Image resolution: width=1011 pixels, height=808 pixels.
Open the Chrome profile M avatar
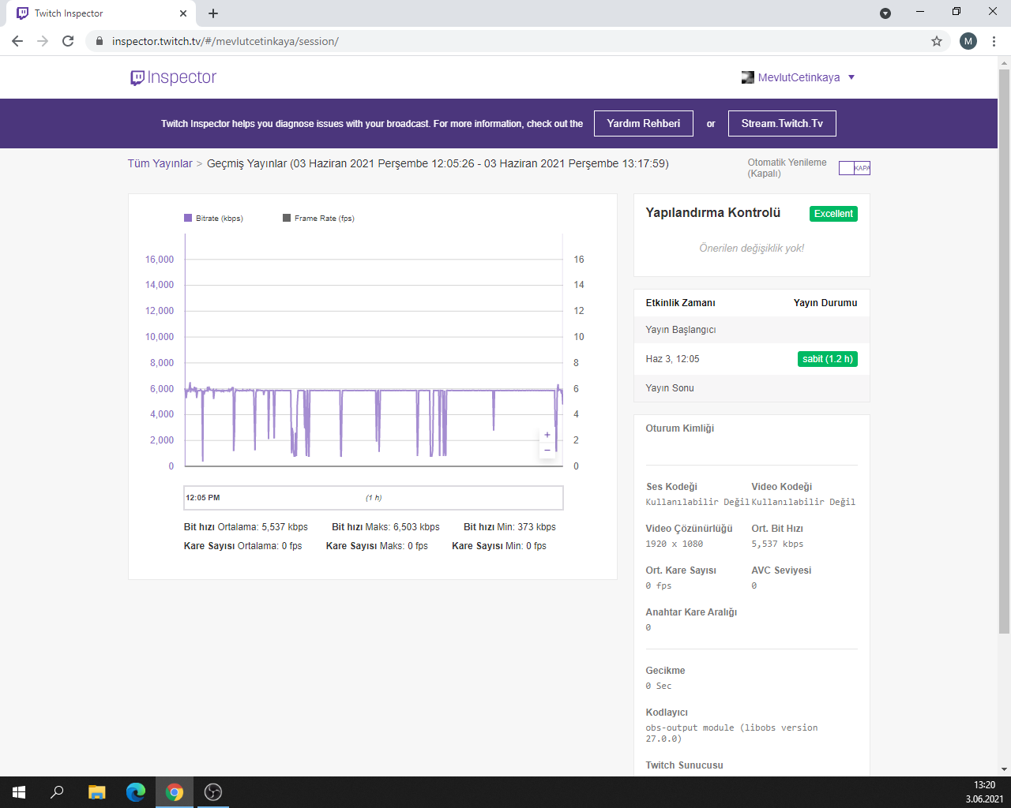968,41
